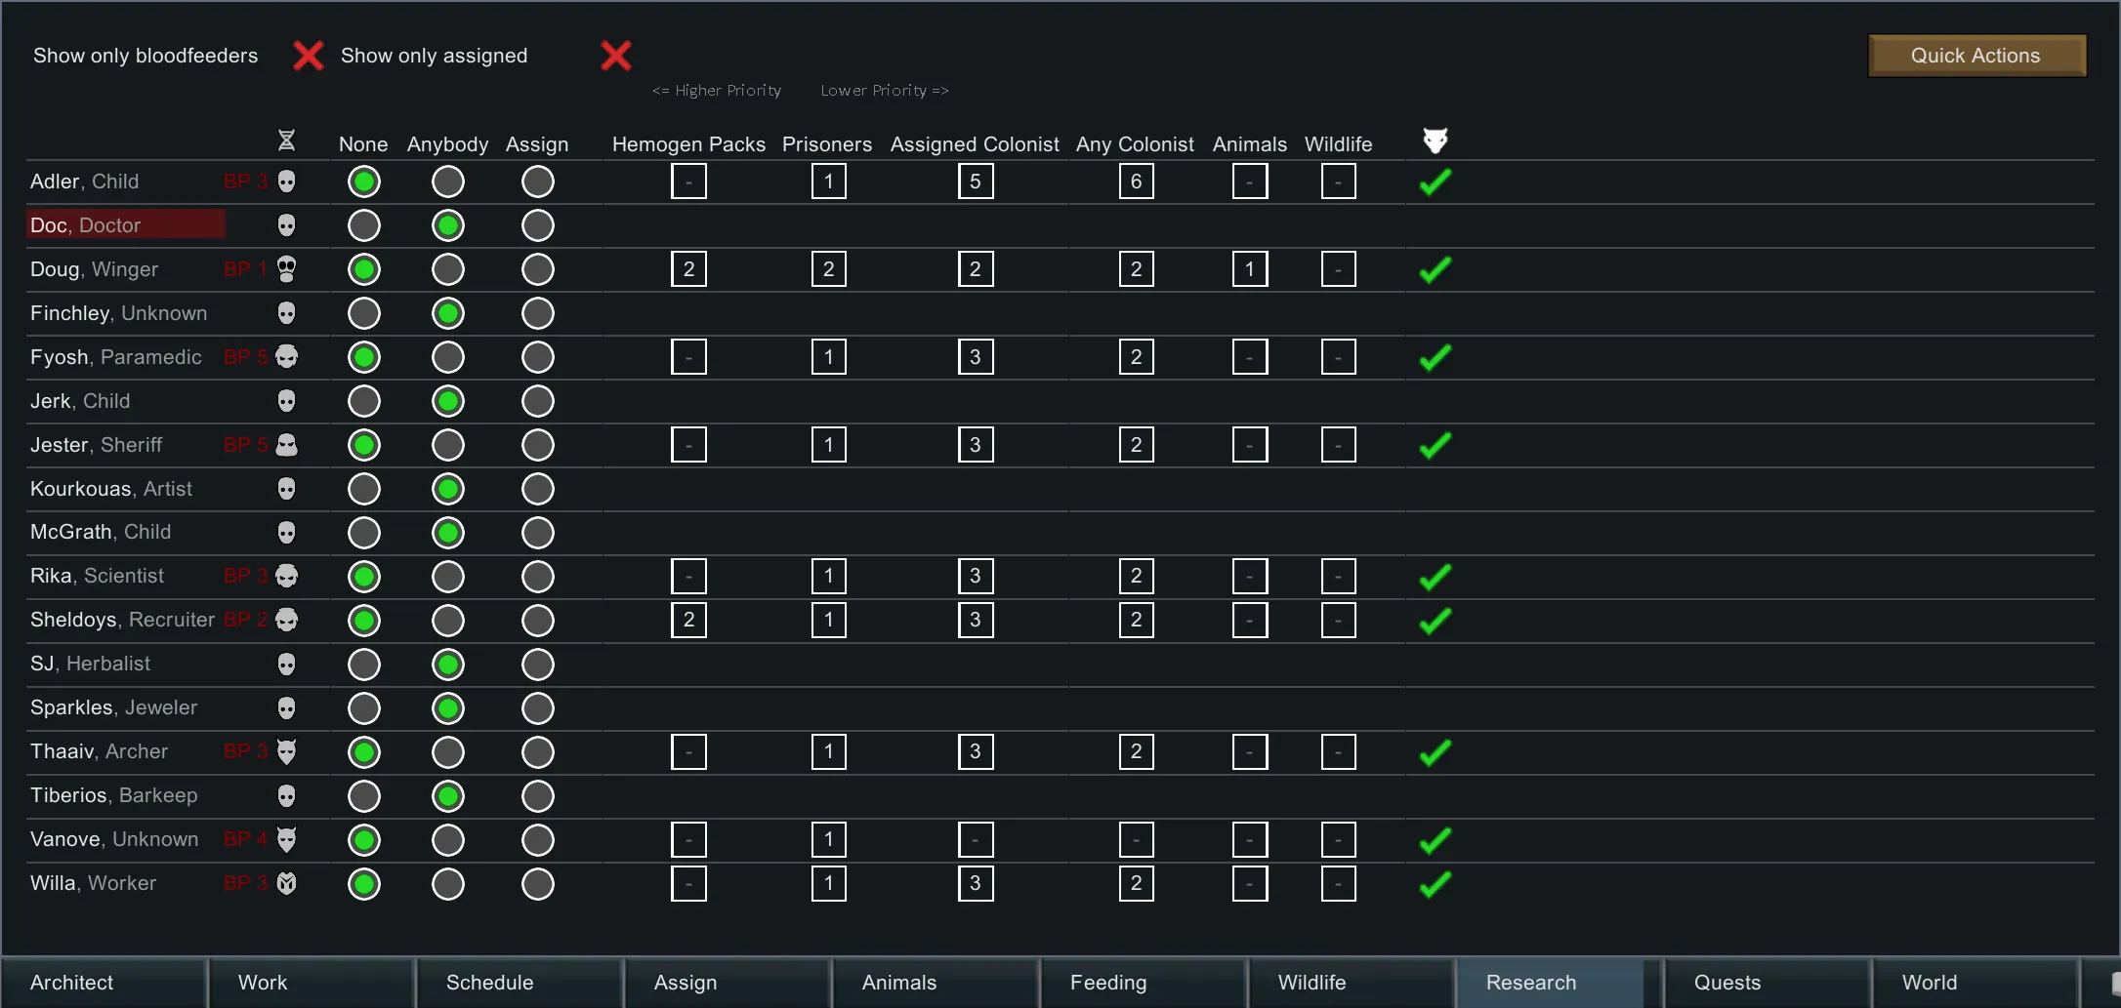Click Jester's xenotype face icon
The width and height of the screenshot is (2121, 1008).
click(286, 445)
